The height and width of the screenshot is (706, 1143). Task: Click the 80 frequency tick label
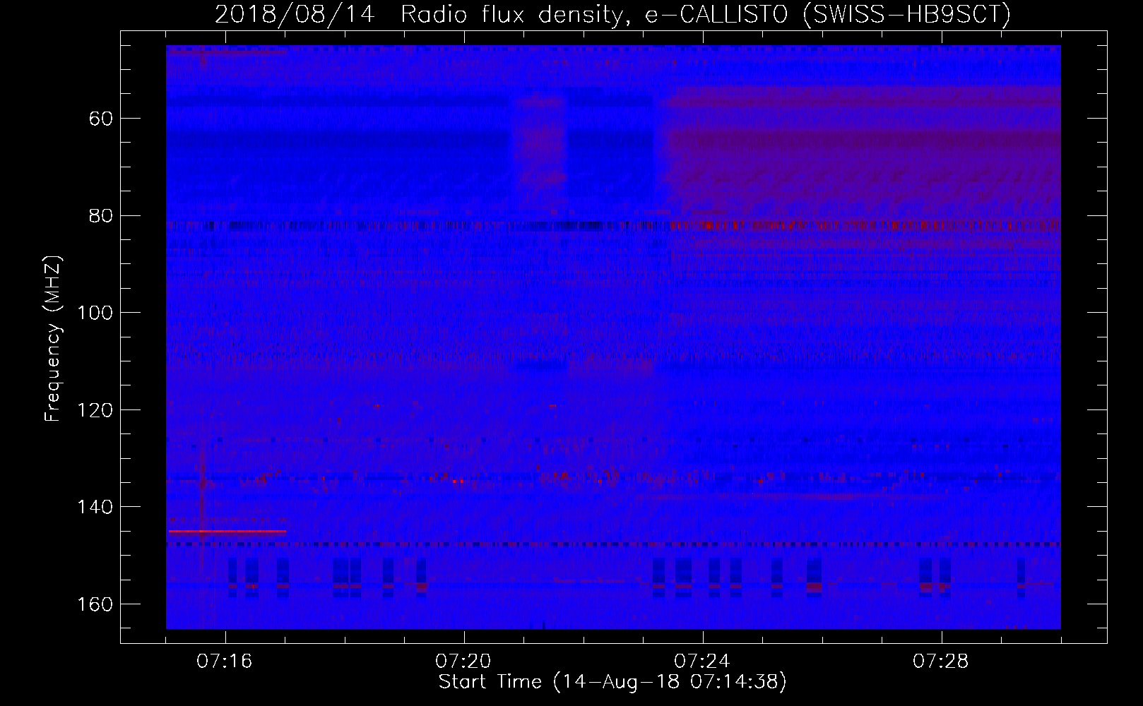click(x=101, y=216)
